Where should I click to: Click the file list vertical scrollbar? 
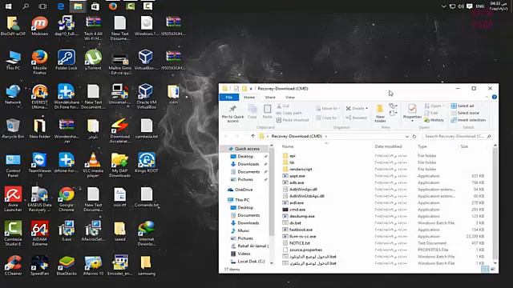(495, 204)
